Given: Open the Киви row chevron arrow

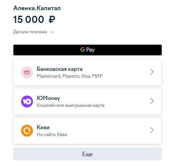Looking at the screenshot, I should click(152, 130).
